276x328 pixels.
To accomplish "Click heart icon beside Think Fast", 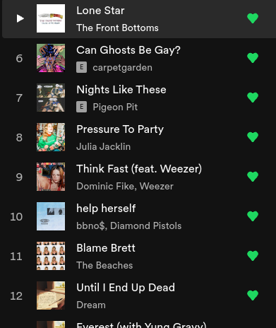I will point(253,177).
